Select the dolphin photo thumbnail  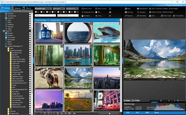(107, 33)
